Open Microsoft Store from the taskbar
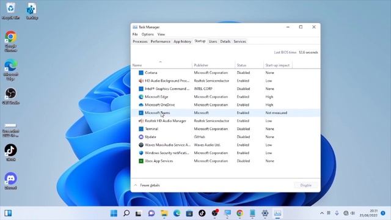Image resolution: width=391 pixels, height=220 pixels. pos(189,213)
